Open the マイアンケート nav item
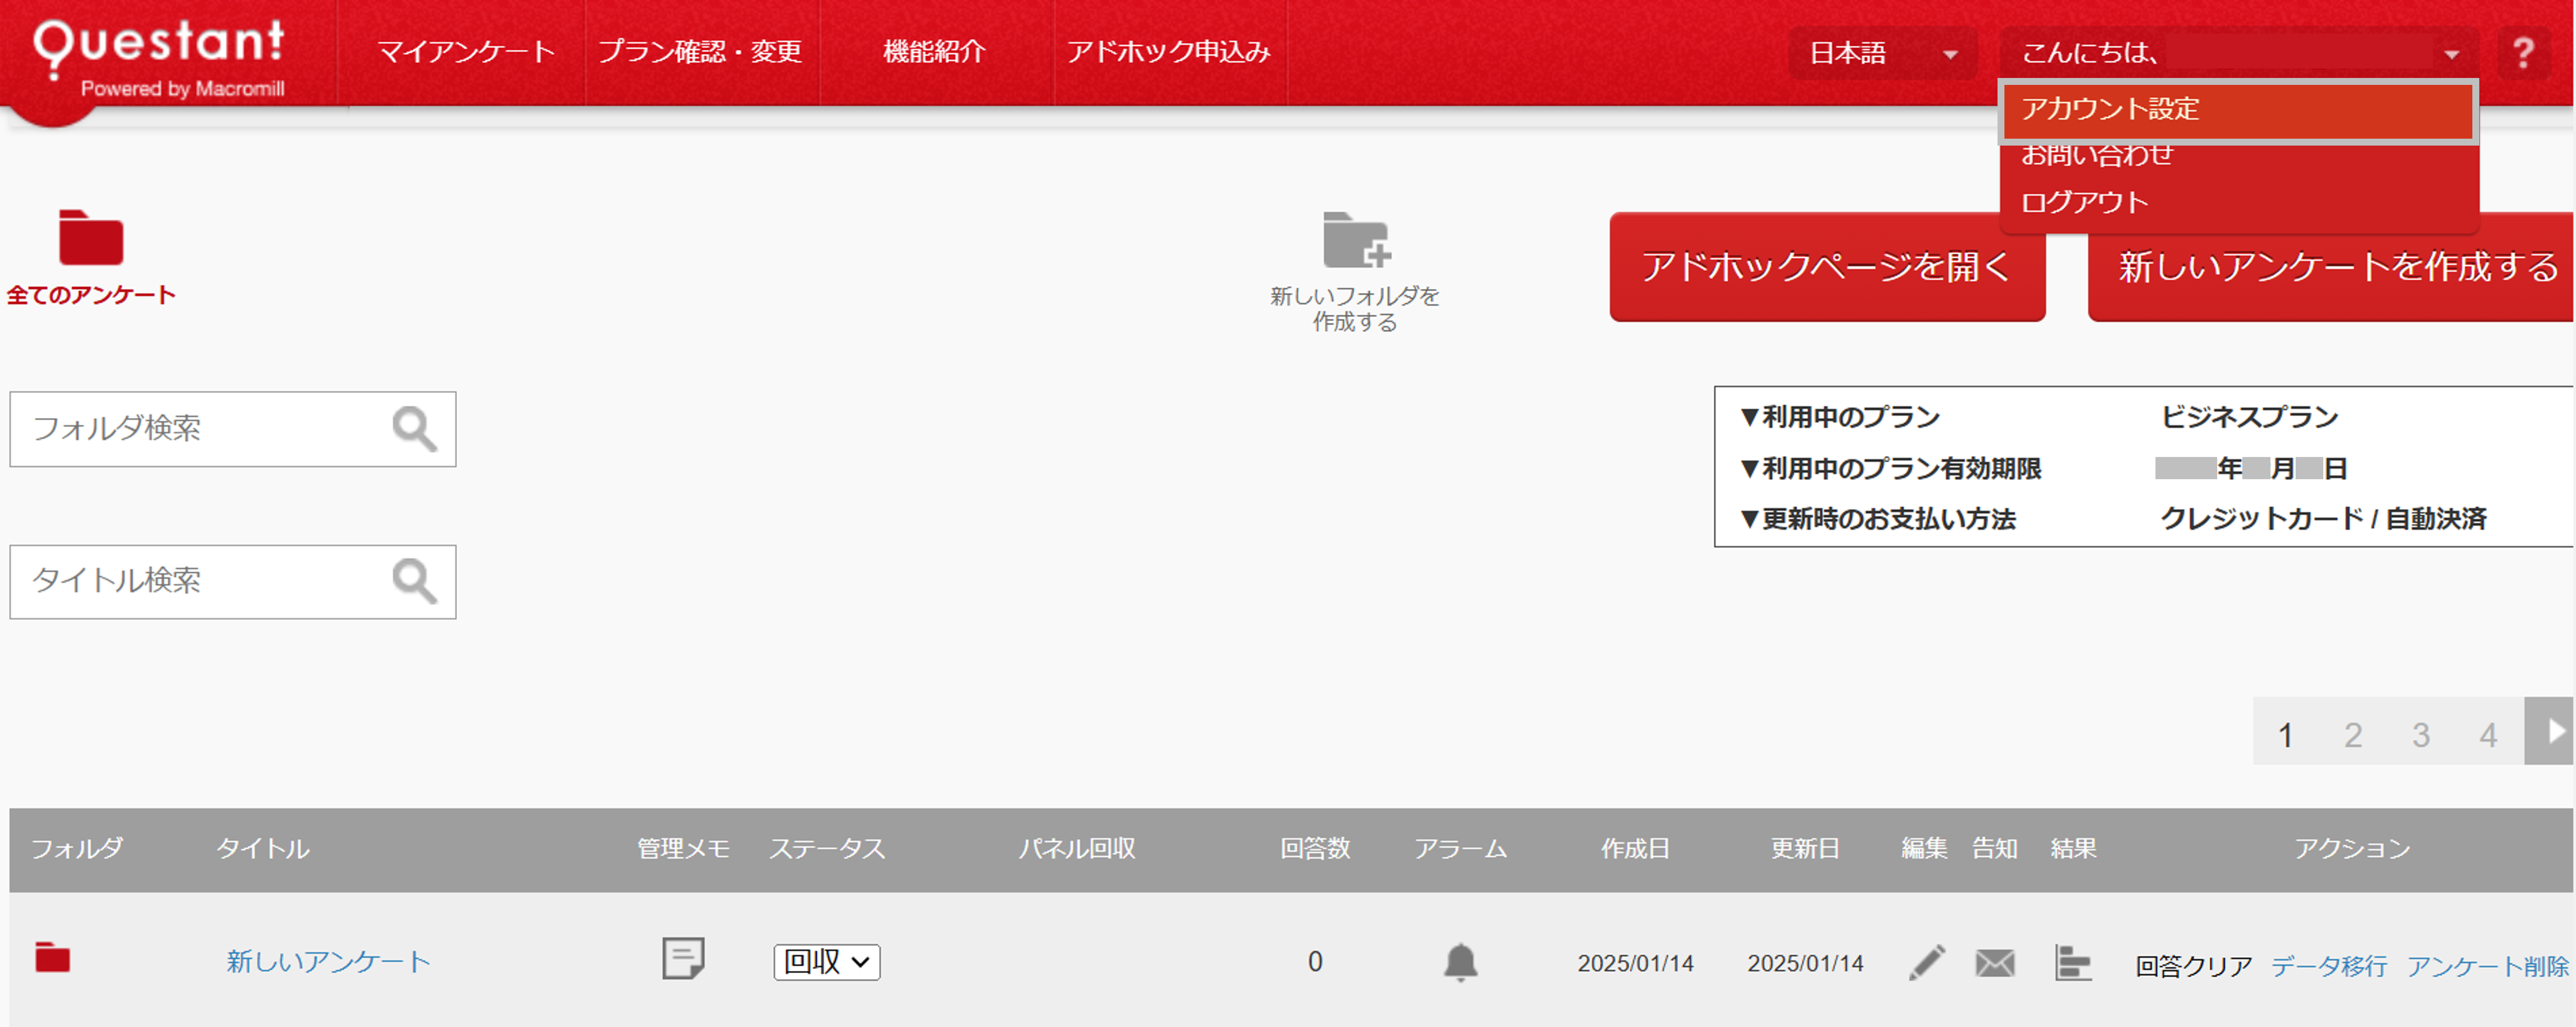 click(466, 52)
